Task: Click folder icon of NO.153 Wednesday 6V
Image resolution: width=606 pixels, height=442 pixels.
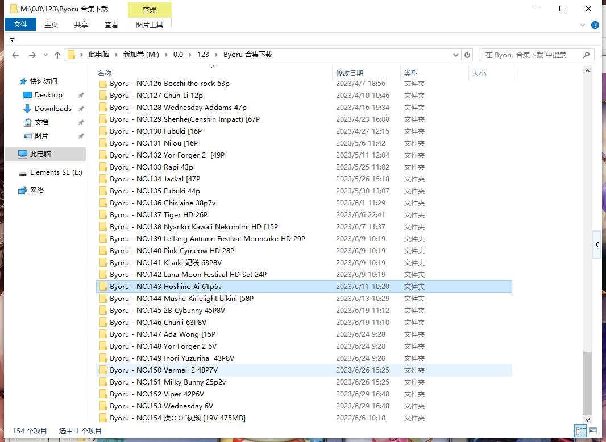Action: point(103,406)
